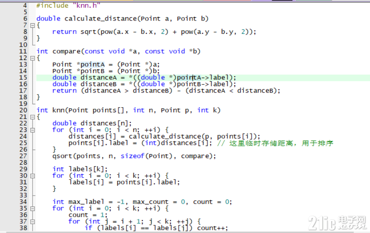Screen dimensions: 370x233
Task: Click the closing brace on line 18
Action: click(38, 97)
